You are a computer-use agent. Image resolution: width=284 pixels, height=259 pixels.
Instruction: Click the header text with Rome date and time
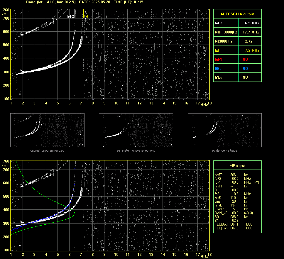point(85,2)
